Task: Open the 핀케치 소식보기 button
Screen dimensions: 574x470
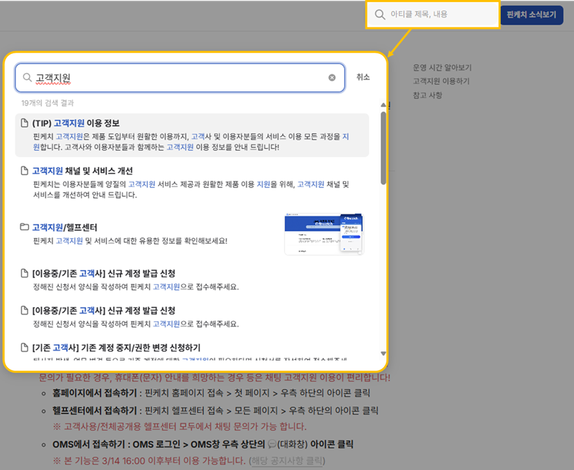Action: (531, 15)
